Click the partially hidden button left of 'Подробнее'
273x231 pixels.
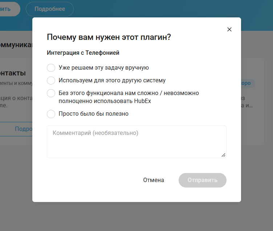point(8,9)
